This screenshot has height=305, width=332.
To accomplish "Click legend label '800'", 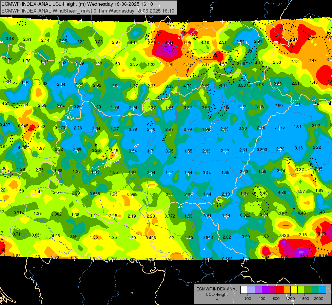I will point(276,299).
